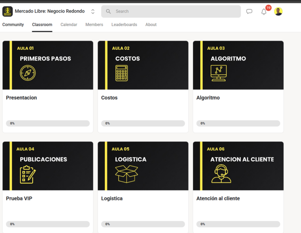Image resolution: width=301 pixels, height=233 pixels.
Task: Open the Prueba VIP course title
Action: point(19,199)
